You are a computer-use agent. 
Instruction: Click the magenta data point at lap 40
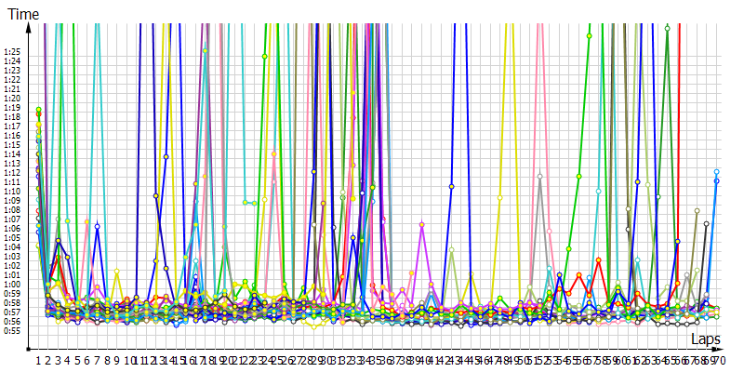pyautogui.click(x=422, y=224)
